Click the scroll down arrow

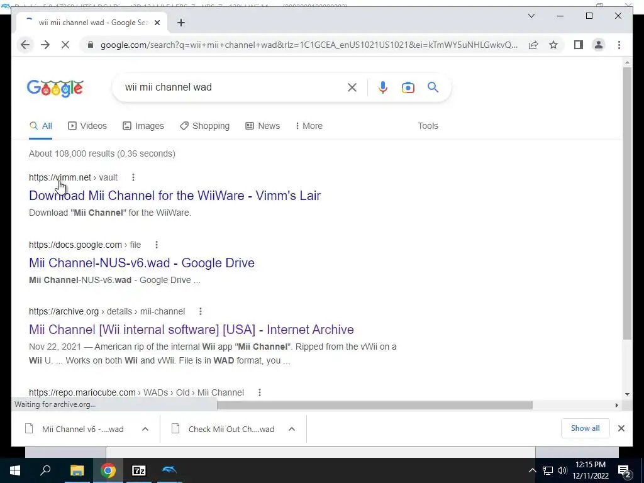point(627,394)
